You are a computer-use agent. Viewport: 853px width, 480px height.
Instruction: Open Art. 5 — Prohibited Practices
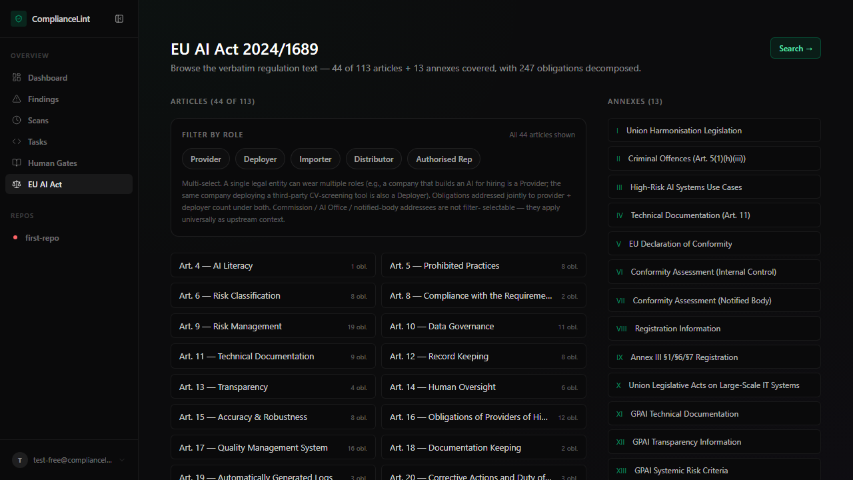pos(483,266)
